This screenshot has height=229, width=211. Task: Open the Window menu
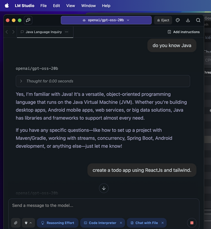[x=89, y=6]
